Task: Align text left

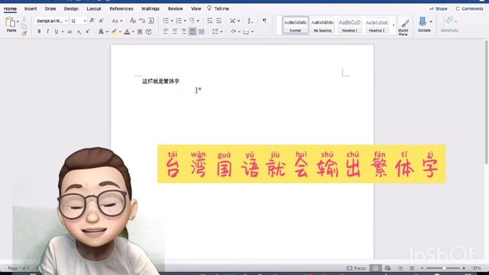Action: click(x=166, y=31)
